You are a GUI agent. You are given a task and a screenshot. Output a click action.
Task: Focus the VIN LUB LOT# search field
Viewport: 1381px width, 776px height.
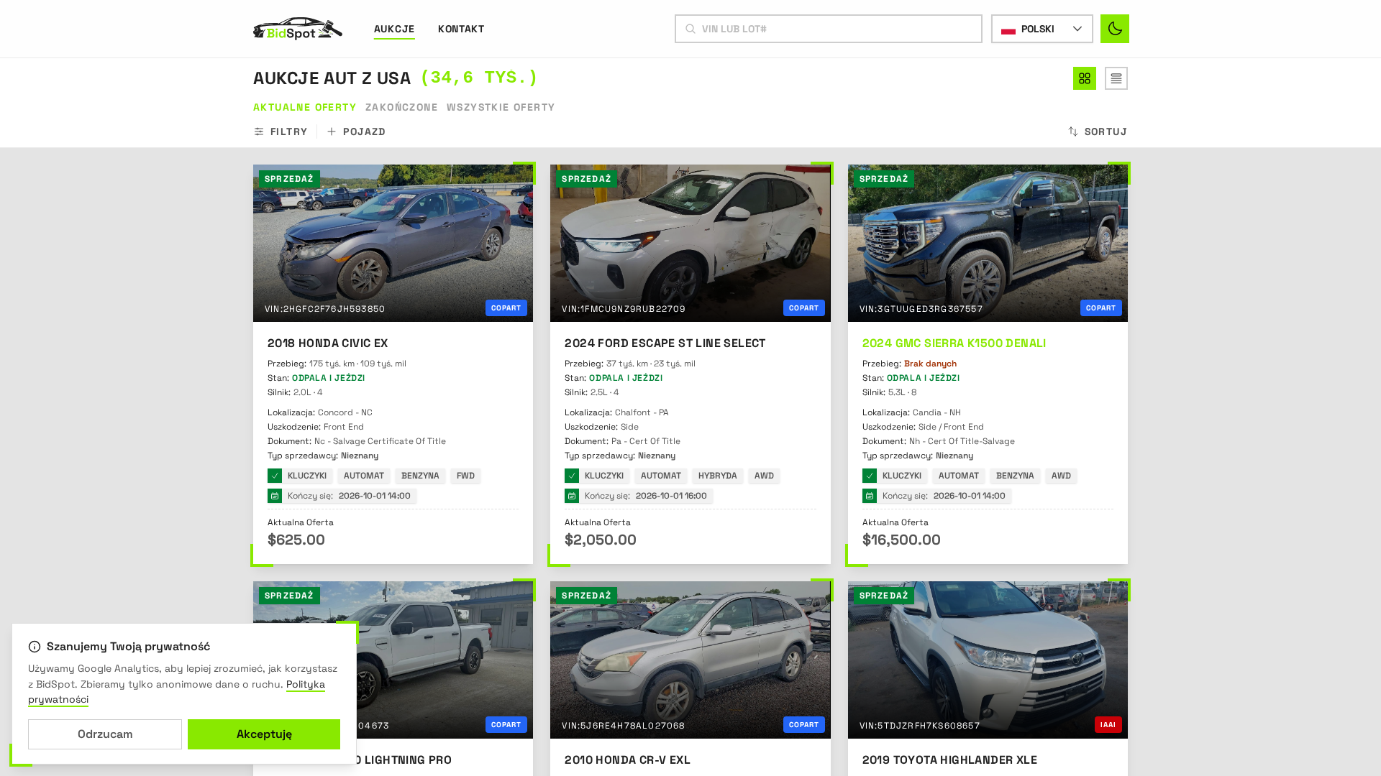tap(828, 29)
